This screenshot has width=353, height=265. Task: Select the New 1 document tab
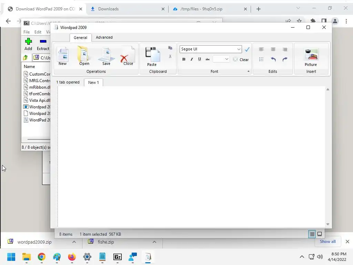click(93, 82)
